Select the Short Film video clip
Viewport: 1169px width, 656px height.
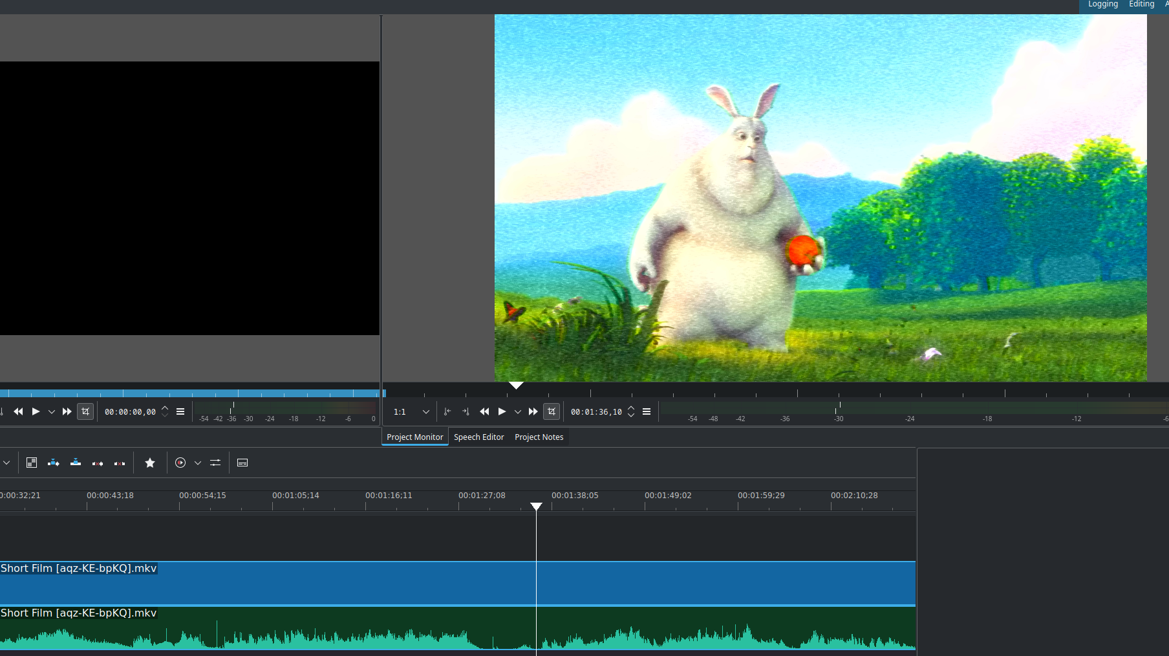(x=458, y=583)
